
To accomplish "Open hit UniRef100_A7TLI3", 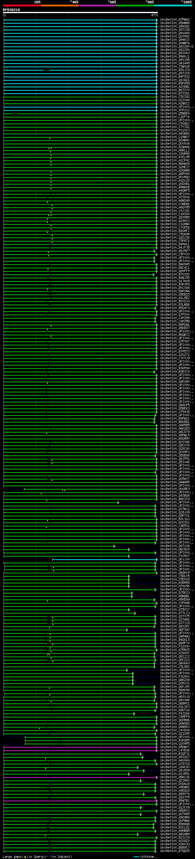I will pyautogui.click(x=175, y=613).
